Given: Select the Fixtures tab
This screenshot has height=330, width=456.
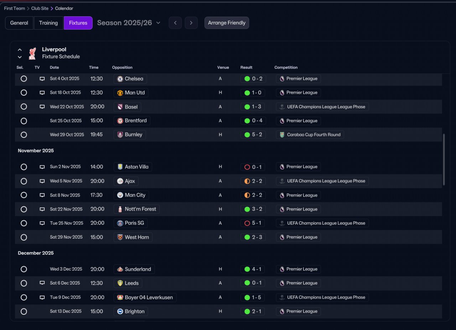Looking at the screenshot, I should [x=78, y=23].
